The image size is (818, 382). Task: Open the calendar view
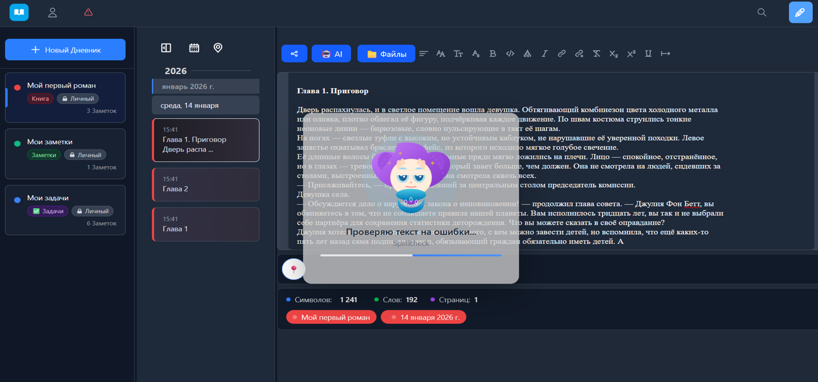coord(194,48)
